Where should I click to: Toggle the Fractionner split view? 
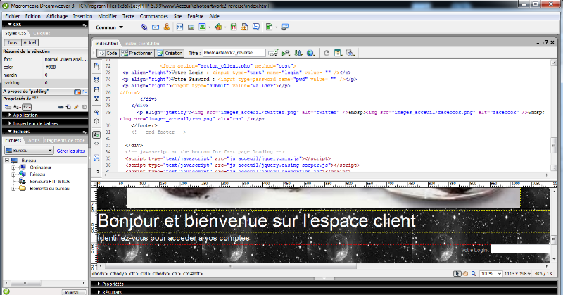(x=138, y=53)
